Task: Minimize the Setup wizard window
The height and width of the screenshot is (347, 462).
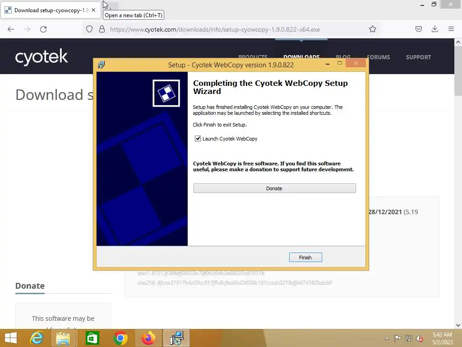Action: point(328,64)
